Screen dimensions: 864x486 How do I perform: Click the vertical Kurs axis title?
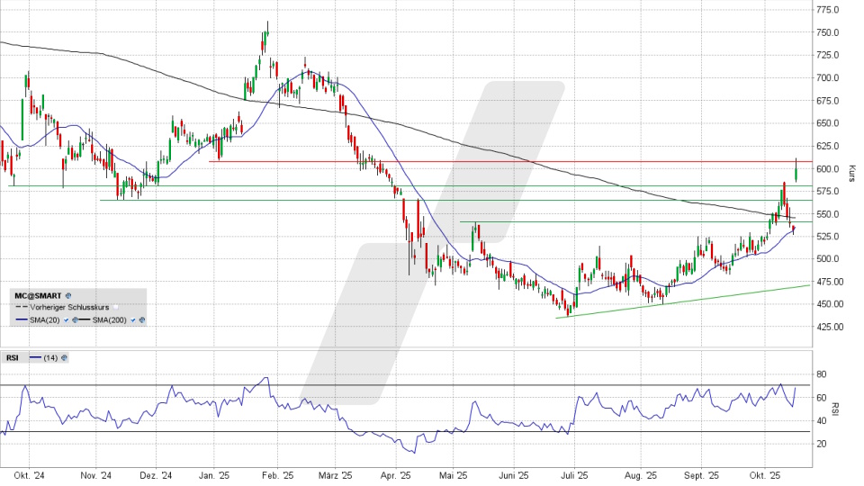[851, 172]
